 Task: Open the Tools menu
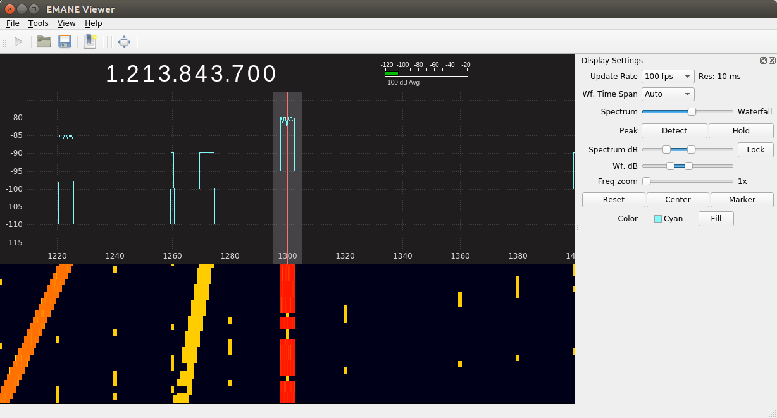38,23
